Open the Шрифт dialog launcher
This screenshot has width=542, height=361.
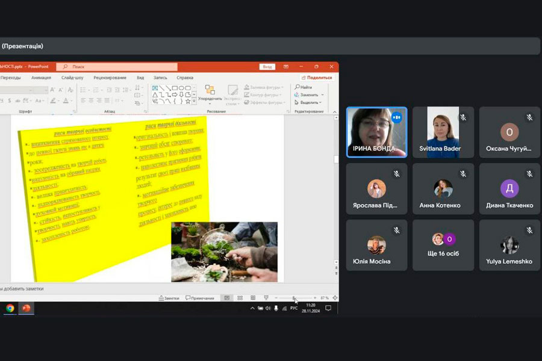tap(74, 111)
